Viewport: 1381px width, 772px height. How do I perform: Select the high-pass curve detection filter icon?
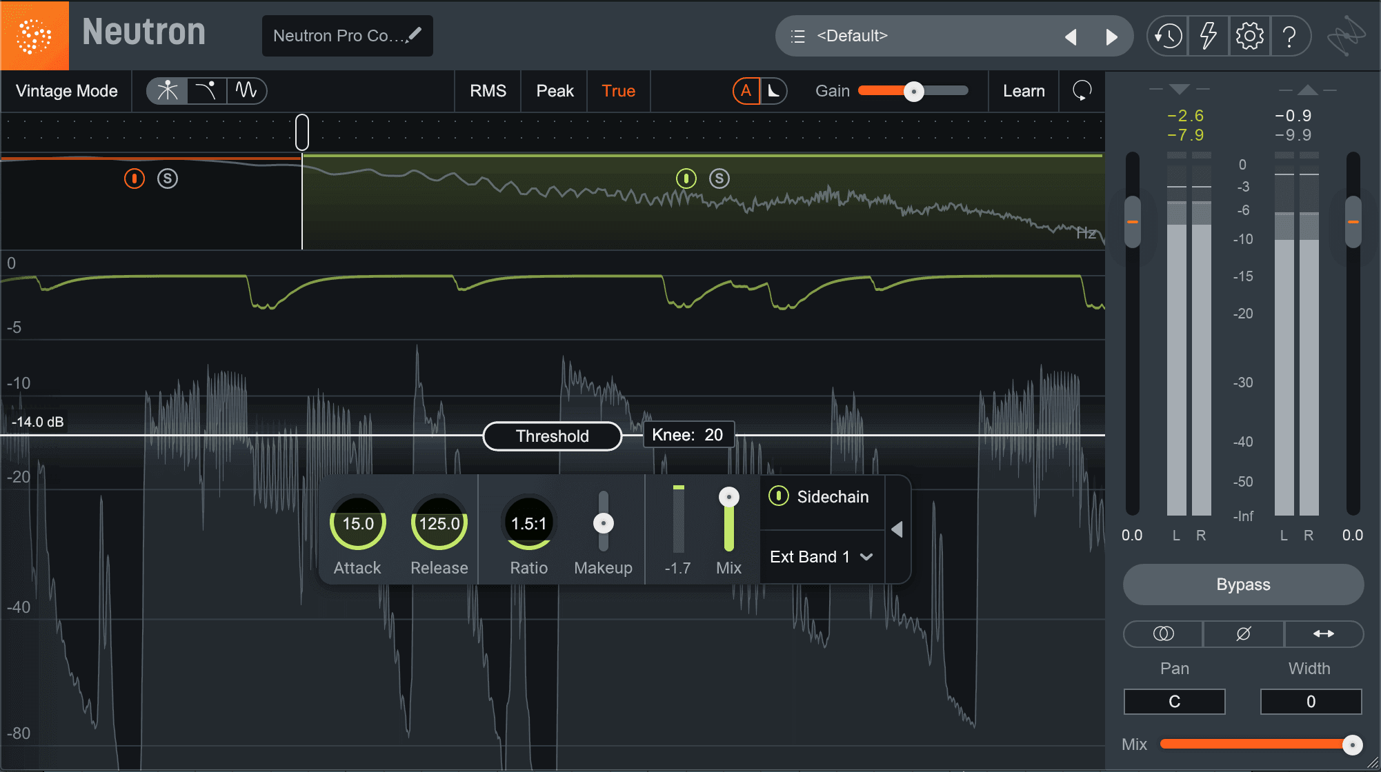(206, 90)
